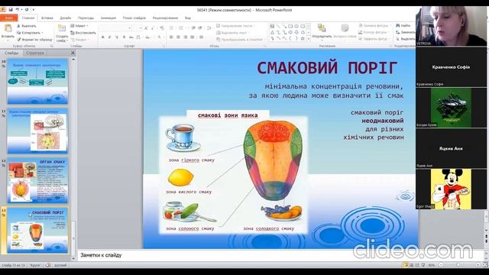Viewport: 489px width, 275px height.
Task: Redo action in Quick Access Toolbar
Action: tap(27, 10)
